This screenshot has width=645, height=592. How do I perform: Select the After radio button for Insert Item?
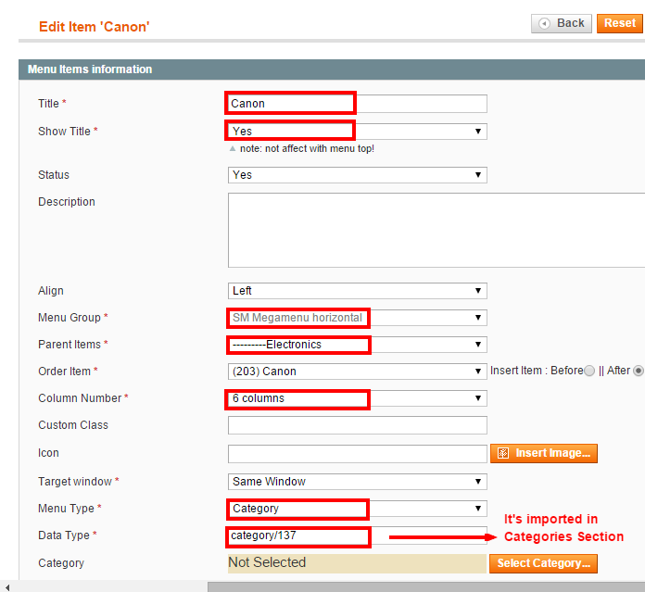[x=639, y=371]
